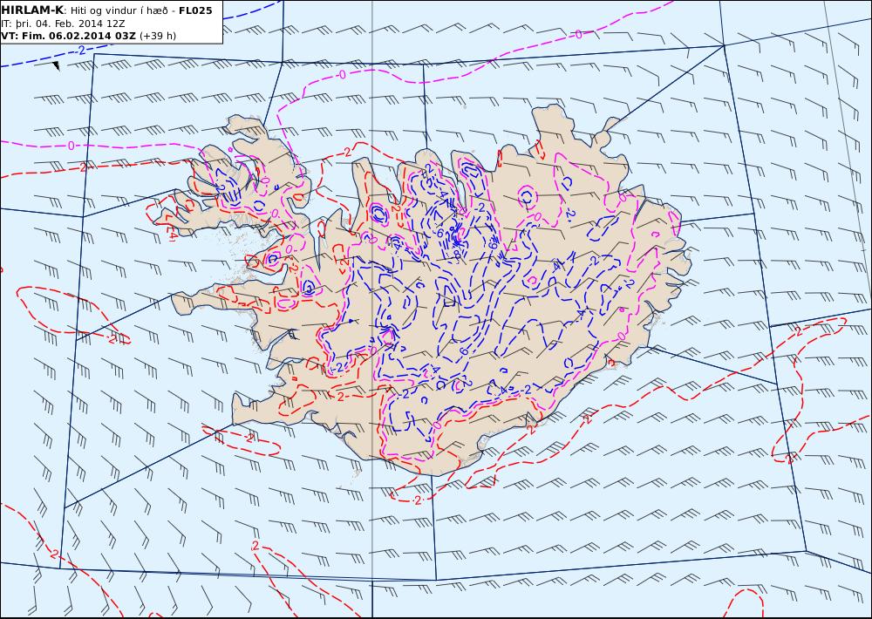Click the HIRLAM-K model name in legend
The width and height of the screenshot is (872, 619).
[32, 10]
